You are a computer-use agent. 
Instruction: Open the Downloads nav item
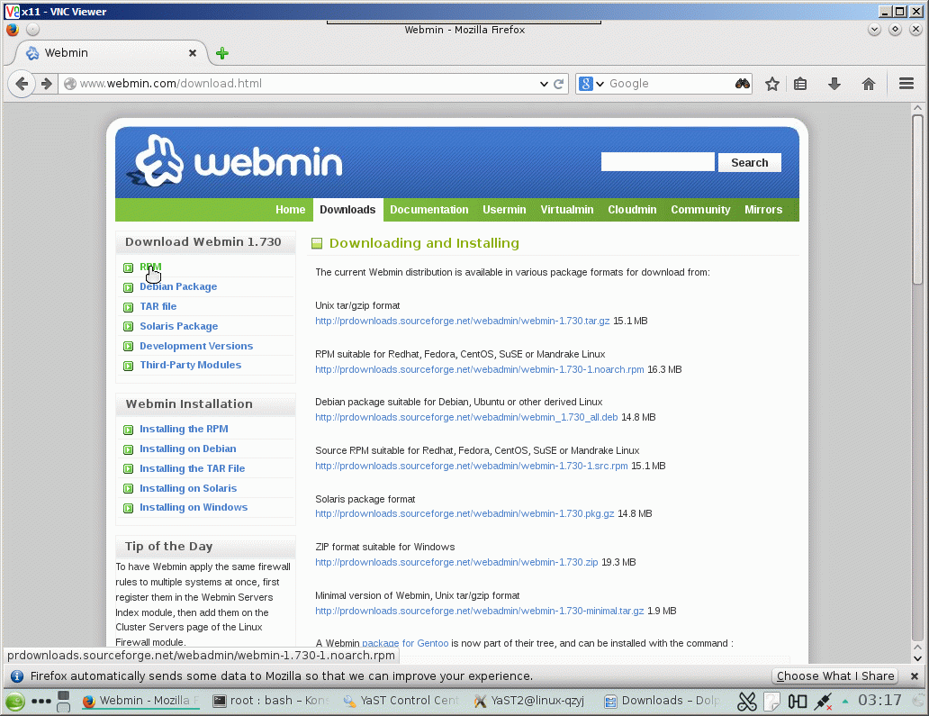click(347, 210)
